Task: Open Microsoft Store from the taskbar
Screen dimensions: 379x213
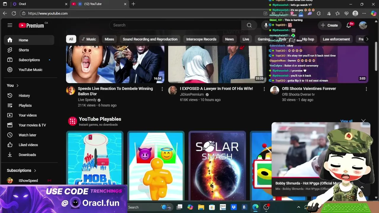Action: tap(212, 207)
